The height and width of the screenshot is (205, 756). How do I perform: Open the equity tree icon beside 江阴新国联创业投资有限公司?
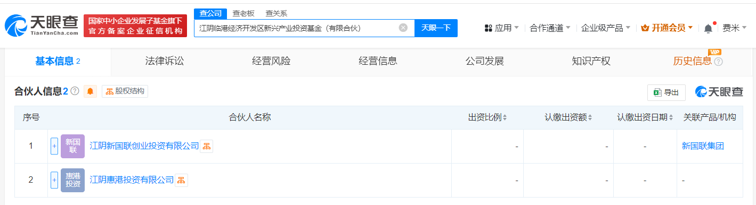pyautogui.click(x=206, y=146)
